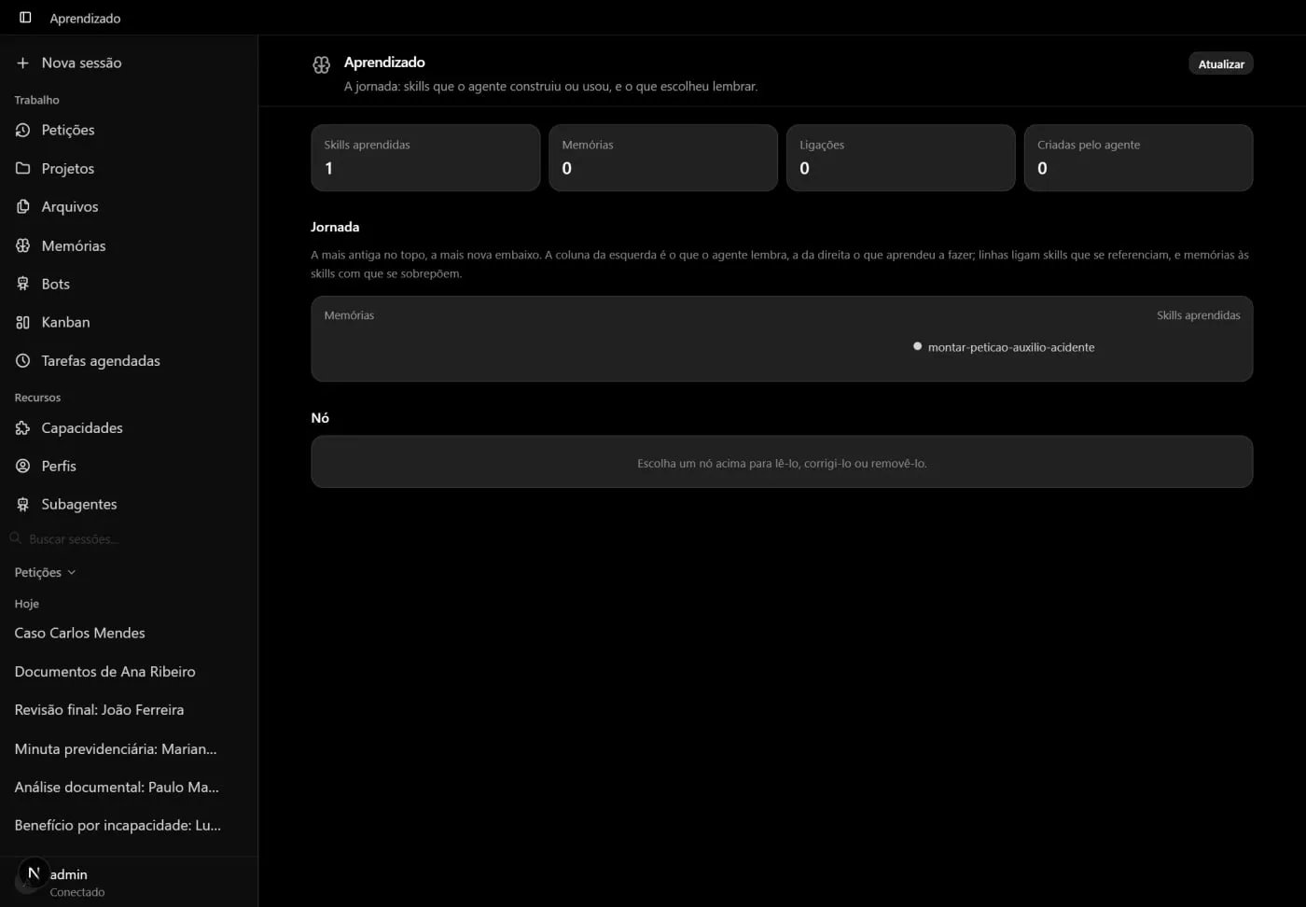
Task: Open Tarefas agendadas clock icon
Action: [x=22, y=360]
